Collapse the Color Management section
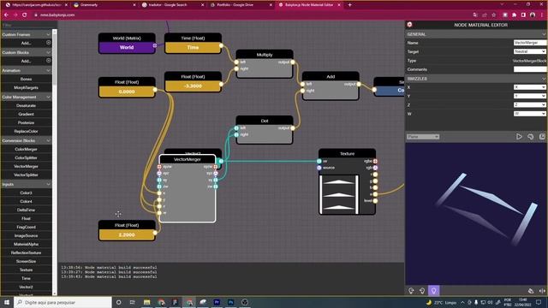The width and height of the screenshot is (548, 308). (x=48, y=97)
